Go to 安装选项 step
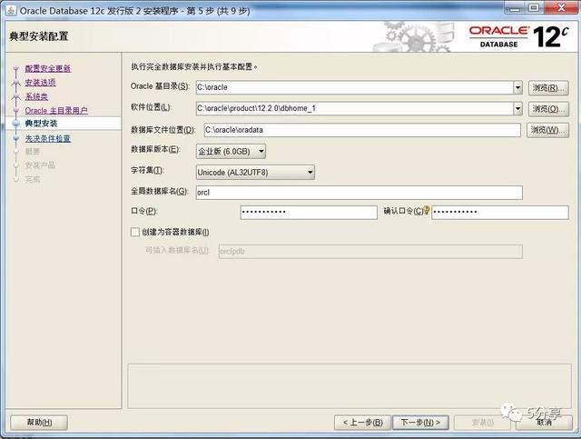The image size is (581, 439). click(x=40, y=83)
